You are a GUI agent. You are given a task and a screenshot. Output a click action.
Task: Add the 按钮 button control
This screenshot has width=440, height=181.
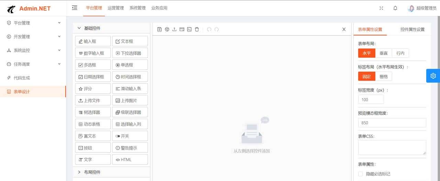click(x=93, y=148)
